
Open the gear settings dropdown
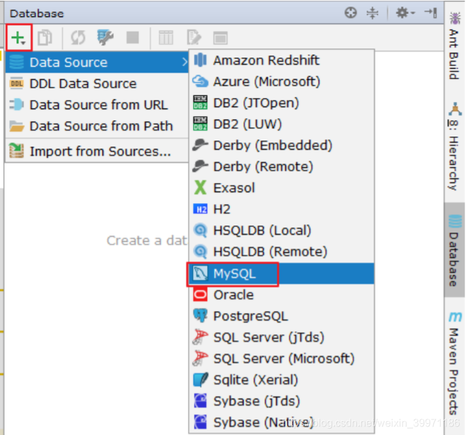click(x=405, y=13)
